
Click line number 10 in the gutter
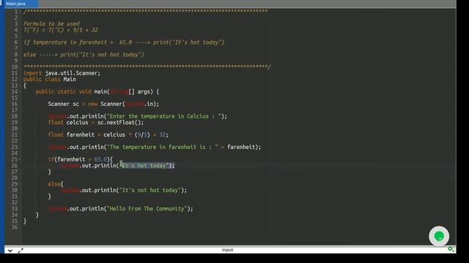(15, 67)
